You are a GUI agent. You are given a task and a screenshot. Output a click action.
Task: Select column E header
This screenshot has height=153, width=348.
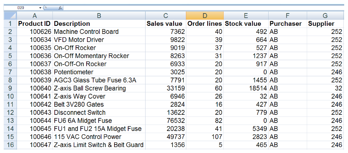coord(246,16)
